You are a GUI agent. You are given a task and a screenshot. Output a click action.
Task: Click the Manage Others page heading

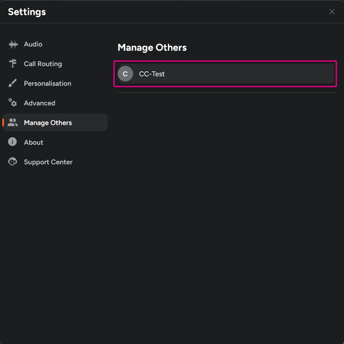pyautogui.click(x=152, y=47)
